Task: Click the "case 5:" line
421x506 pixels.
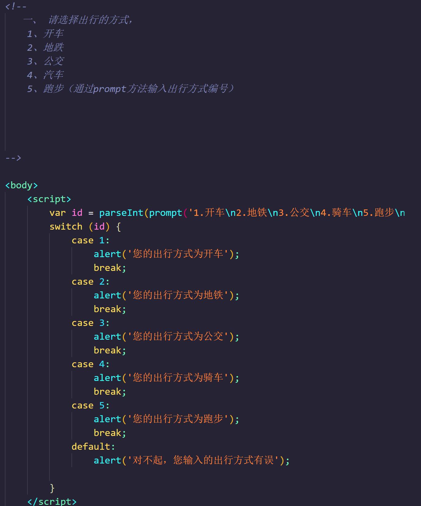Action: tap(90, 405)
